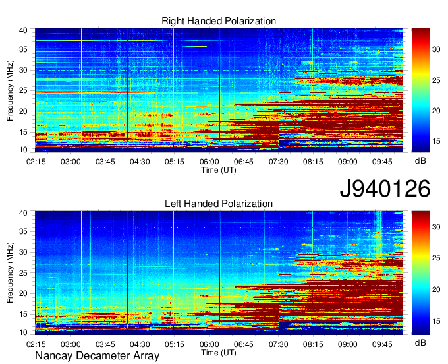The height and width of the screenshot is (364, 448).
Task: Click the Left Handed plot's color scale bar
Action: (x=420, y=273)
